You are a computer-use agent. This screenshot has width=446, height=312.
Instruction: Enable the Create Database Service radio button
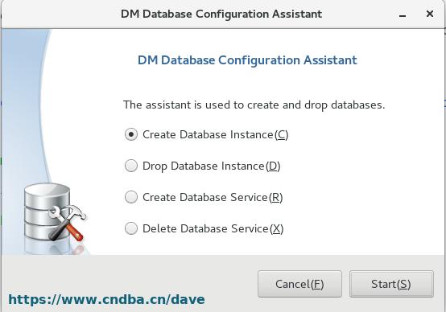coord(131,197)
